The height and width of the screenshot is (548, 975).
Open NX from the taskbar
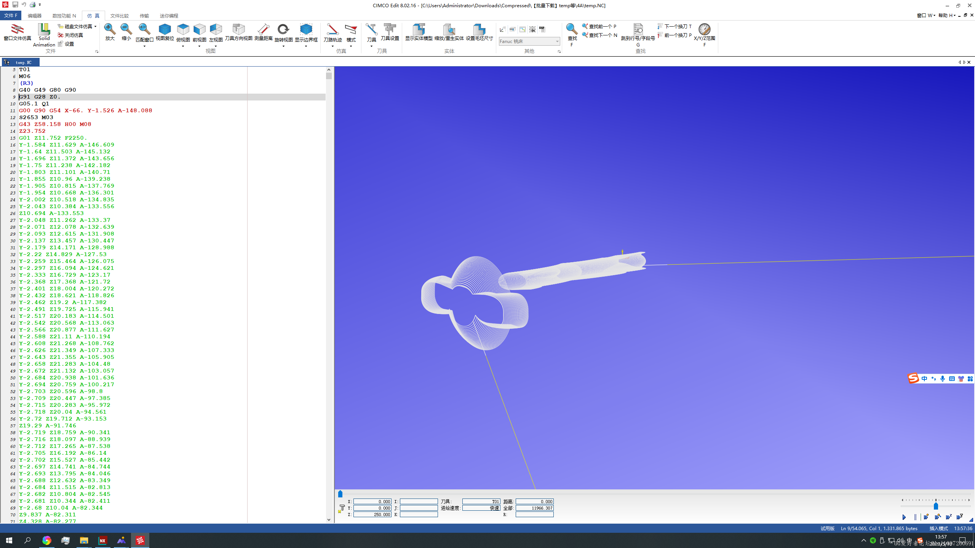click(102, 540)
